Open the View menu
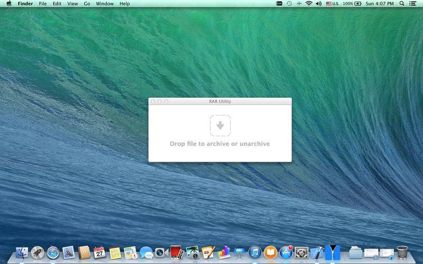423x264 pixels. [x=72, y=4]
